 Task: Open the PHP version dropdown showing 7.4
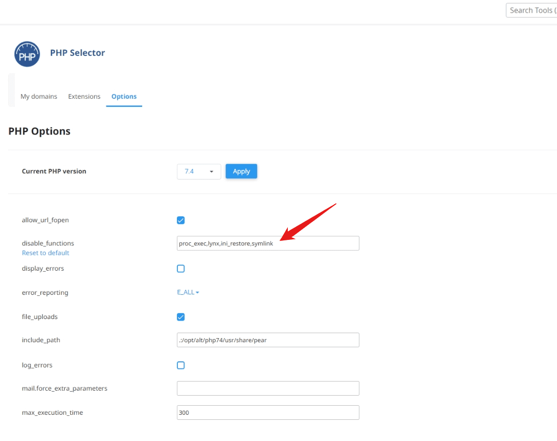point(199,171)
